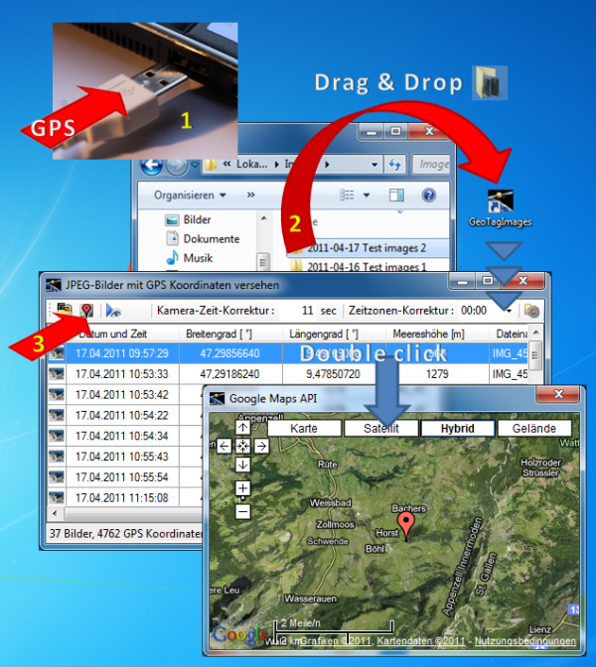Switch map to Hybrid view

[x=458, y=428]
